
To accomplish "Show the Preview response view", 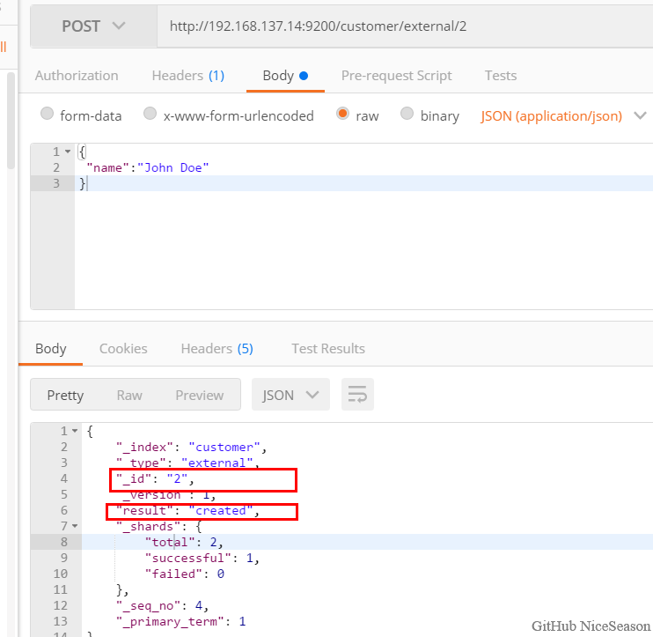I will coord(200,396).
